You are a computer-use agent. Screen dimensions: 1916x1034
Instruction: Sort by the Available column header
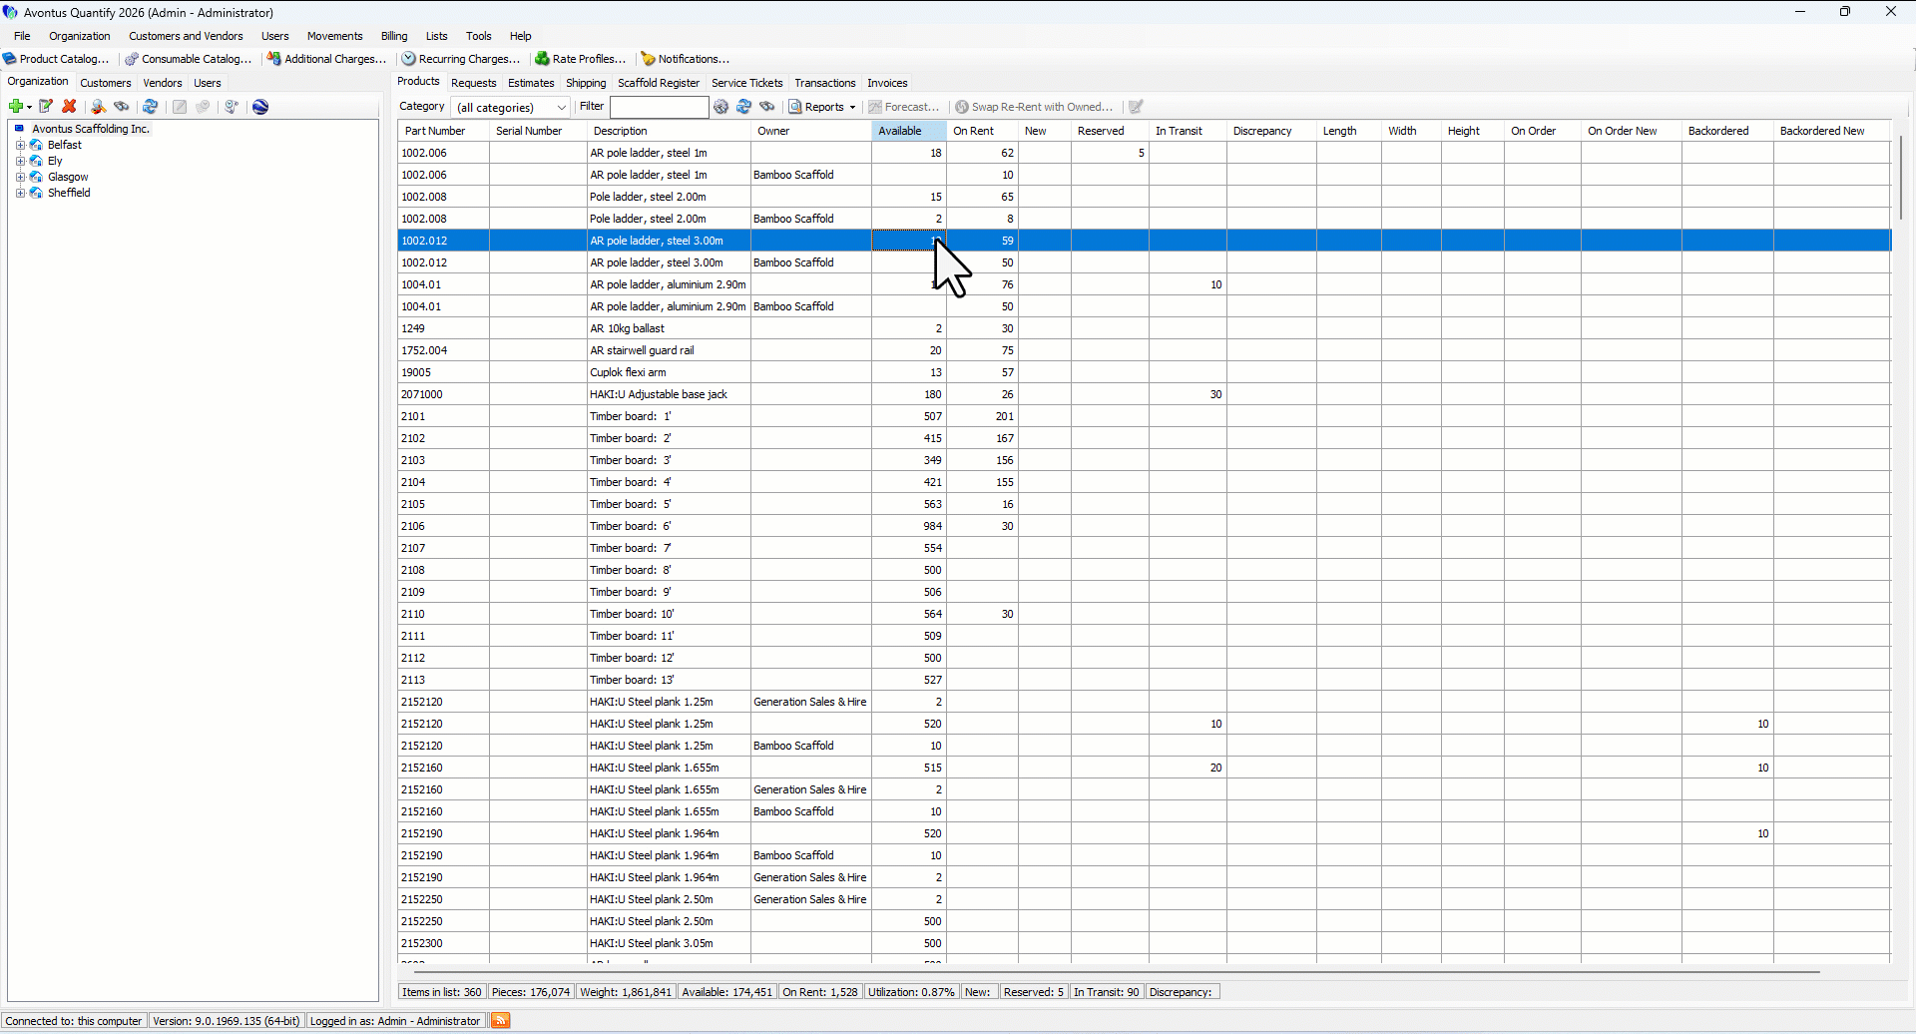[909, 131]
